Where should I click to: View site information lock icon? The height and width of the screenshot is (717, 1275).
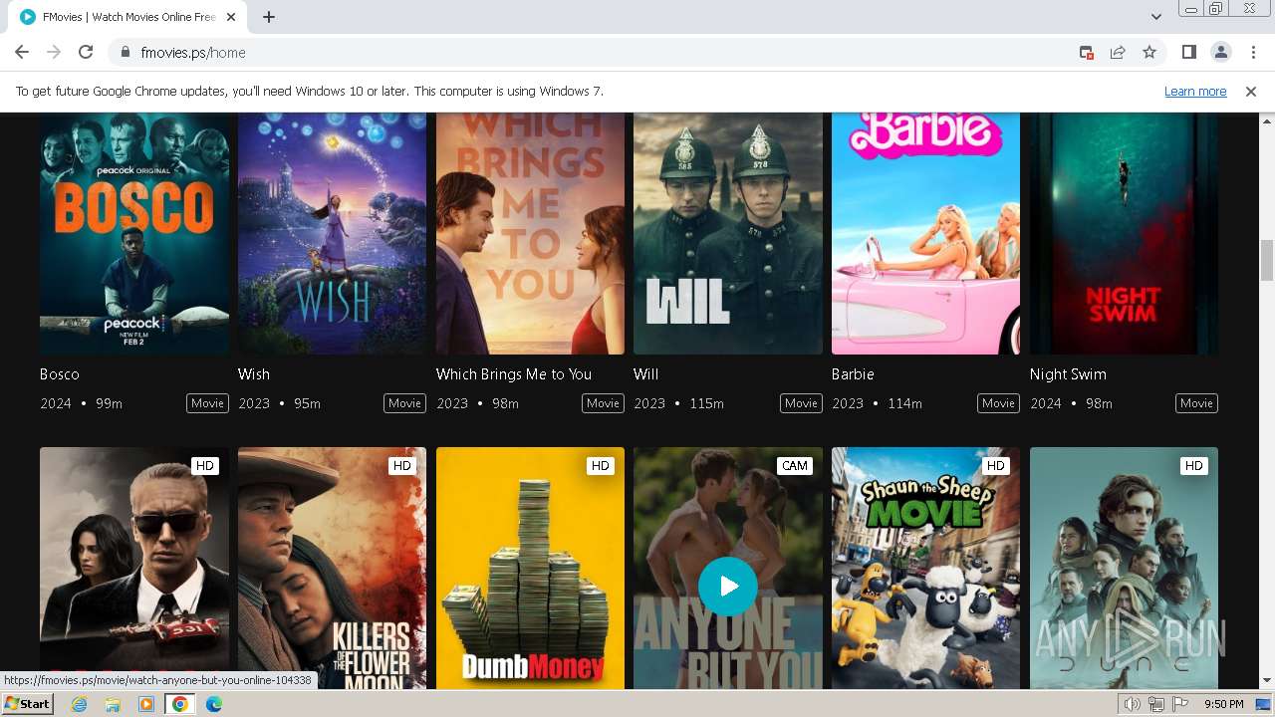(x=126, y=53)
